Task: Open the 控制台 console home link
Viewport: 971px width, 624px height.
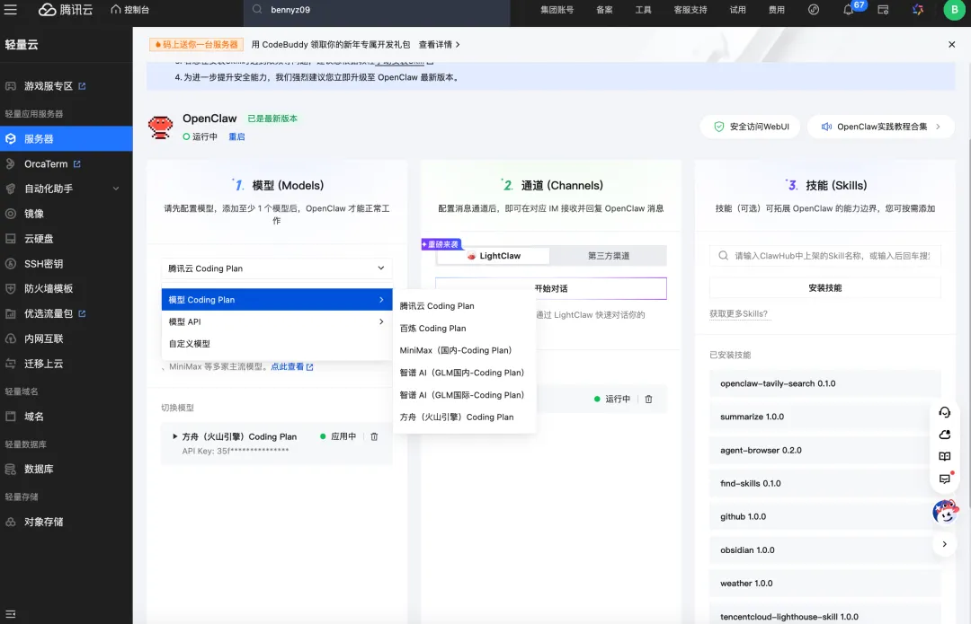Action: coord(130,10)
